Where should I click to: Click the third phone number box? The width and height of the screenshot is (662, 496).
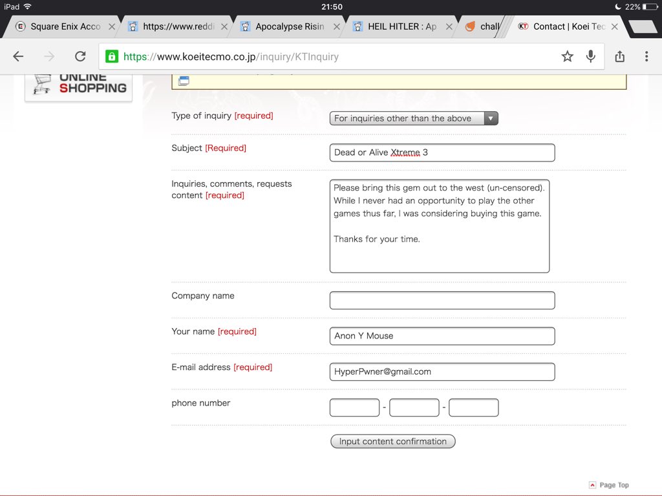click(x=474, y=408)
